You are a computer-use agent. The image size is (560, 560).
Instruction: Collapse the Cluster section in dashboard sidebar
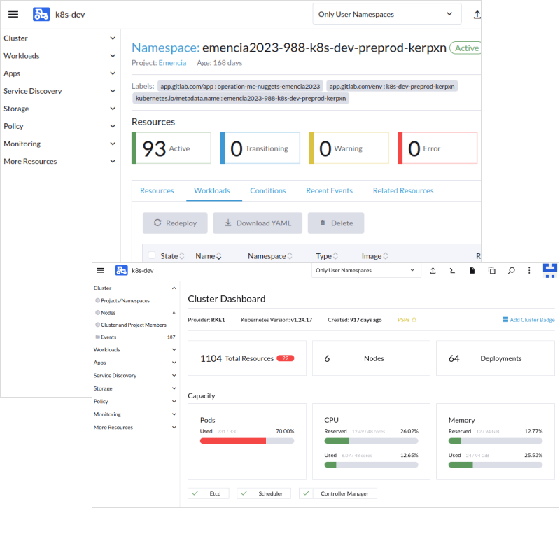click(x=174, y=288)
